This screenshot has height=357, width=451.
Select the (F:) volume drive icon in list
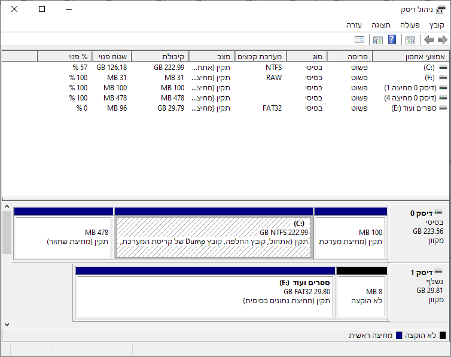pyautogui.click(x=443, y=78)
